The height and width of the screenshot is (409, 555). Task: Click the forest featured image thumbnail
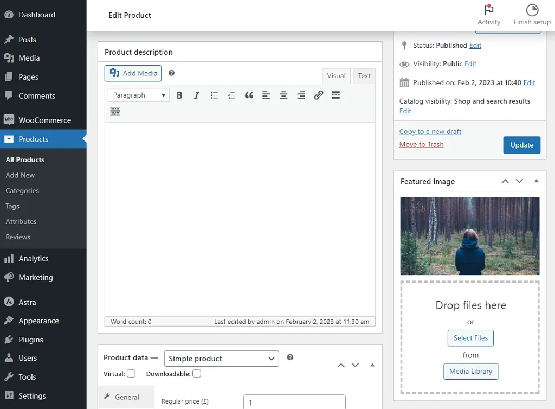pos(470,236)
